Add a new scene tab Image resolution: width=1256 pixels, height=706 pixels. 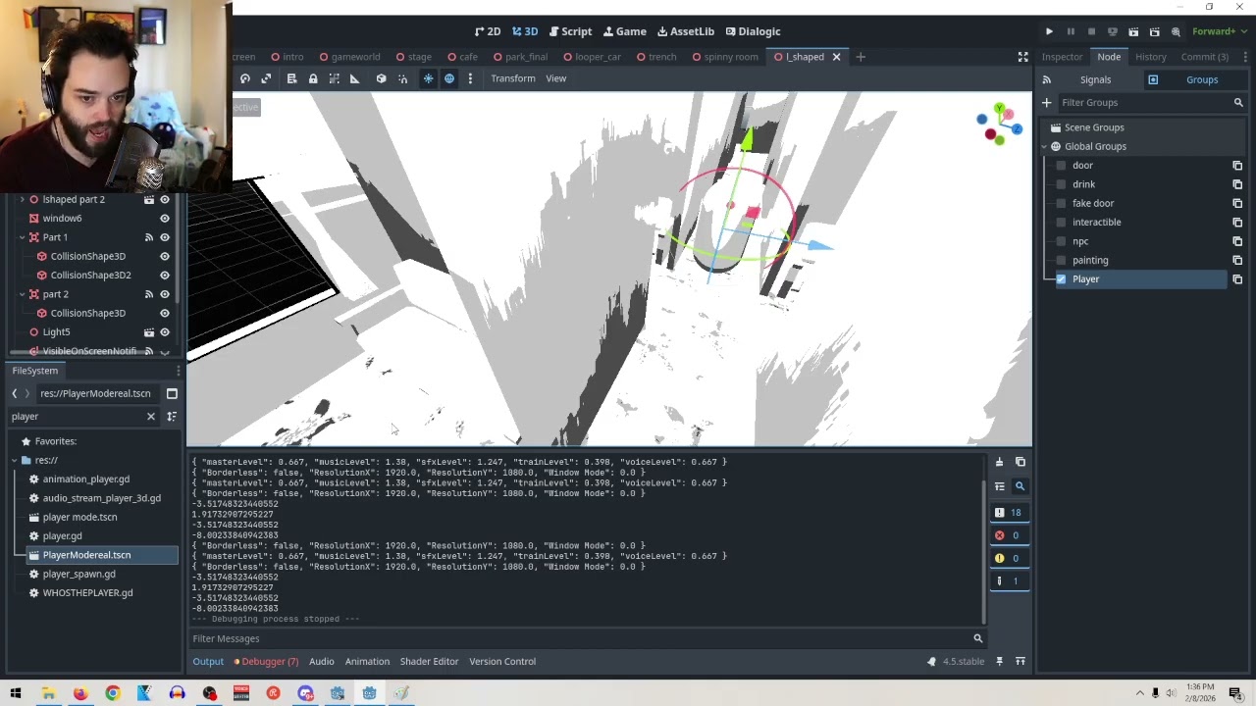[x=861, y=57]
